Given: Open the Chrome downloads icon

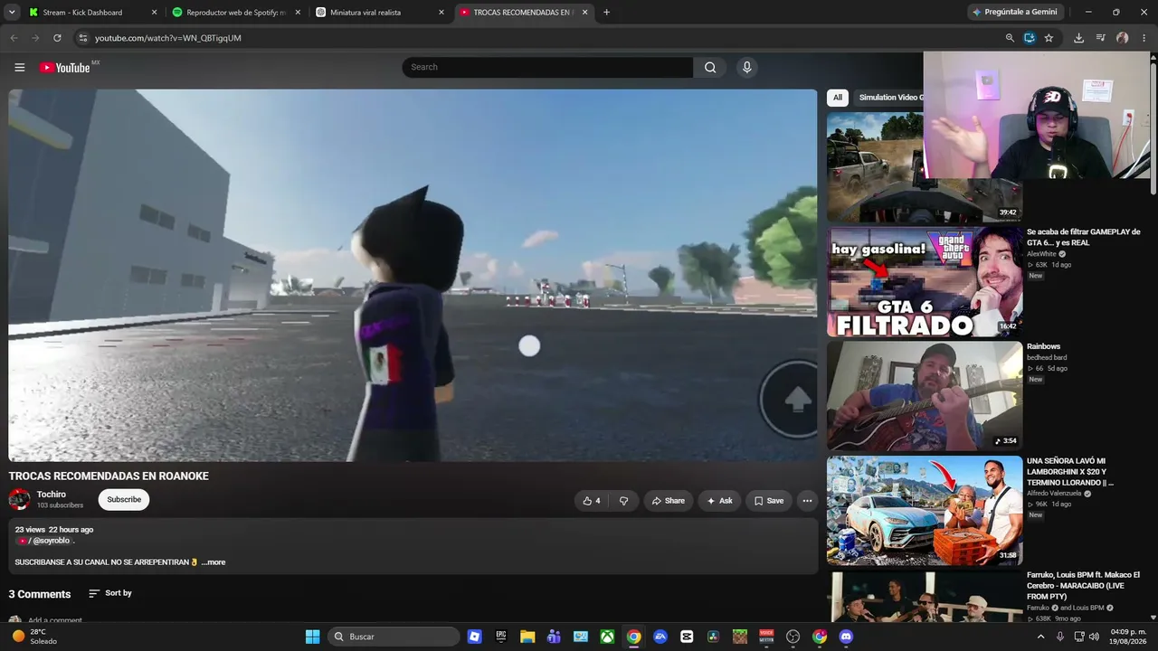Looking at the screenshot, I should (x=1078, y=38).
